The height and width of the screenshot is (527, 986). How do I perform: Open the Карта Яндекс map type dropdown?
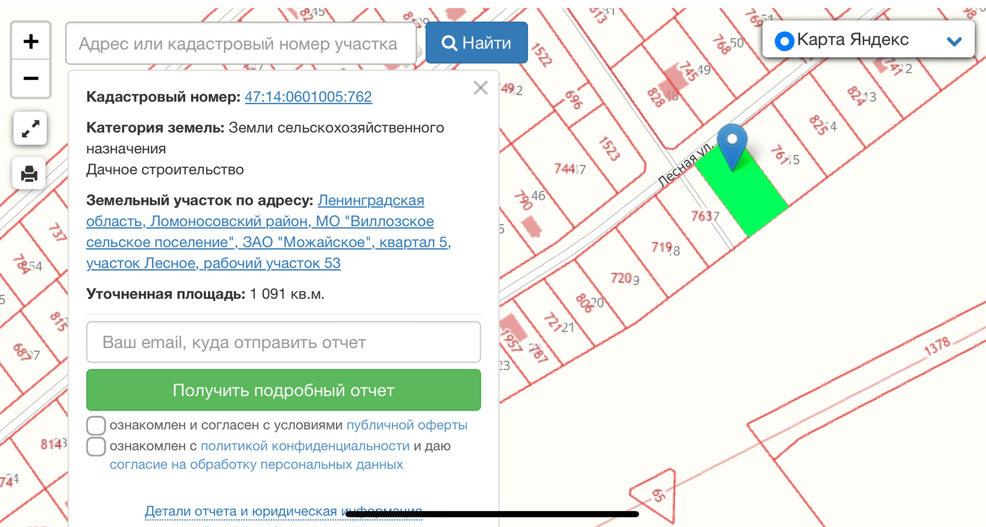[x=868, y=39]
